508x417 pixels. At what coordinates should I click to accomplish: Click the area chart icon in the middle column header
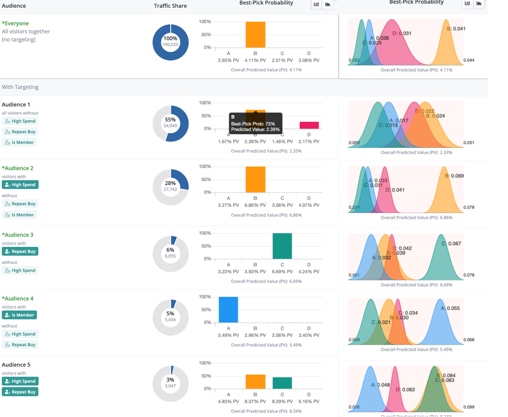328,4
